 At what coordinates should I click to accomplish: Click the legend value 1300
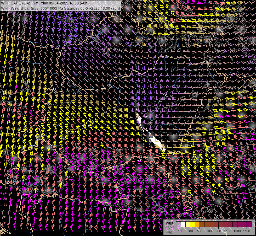tap(237, 231)
